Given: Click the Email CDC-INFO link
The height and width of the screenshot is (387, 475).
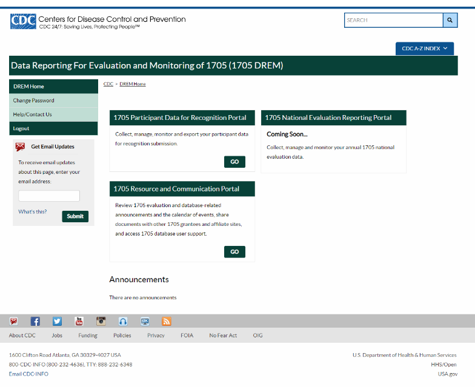Looking at the screenshot, I should (x=28, y=374).
